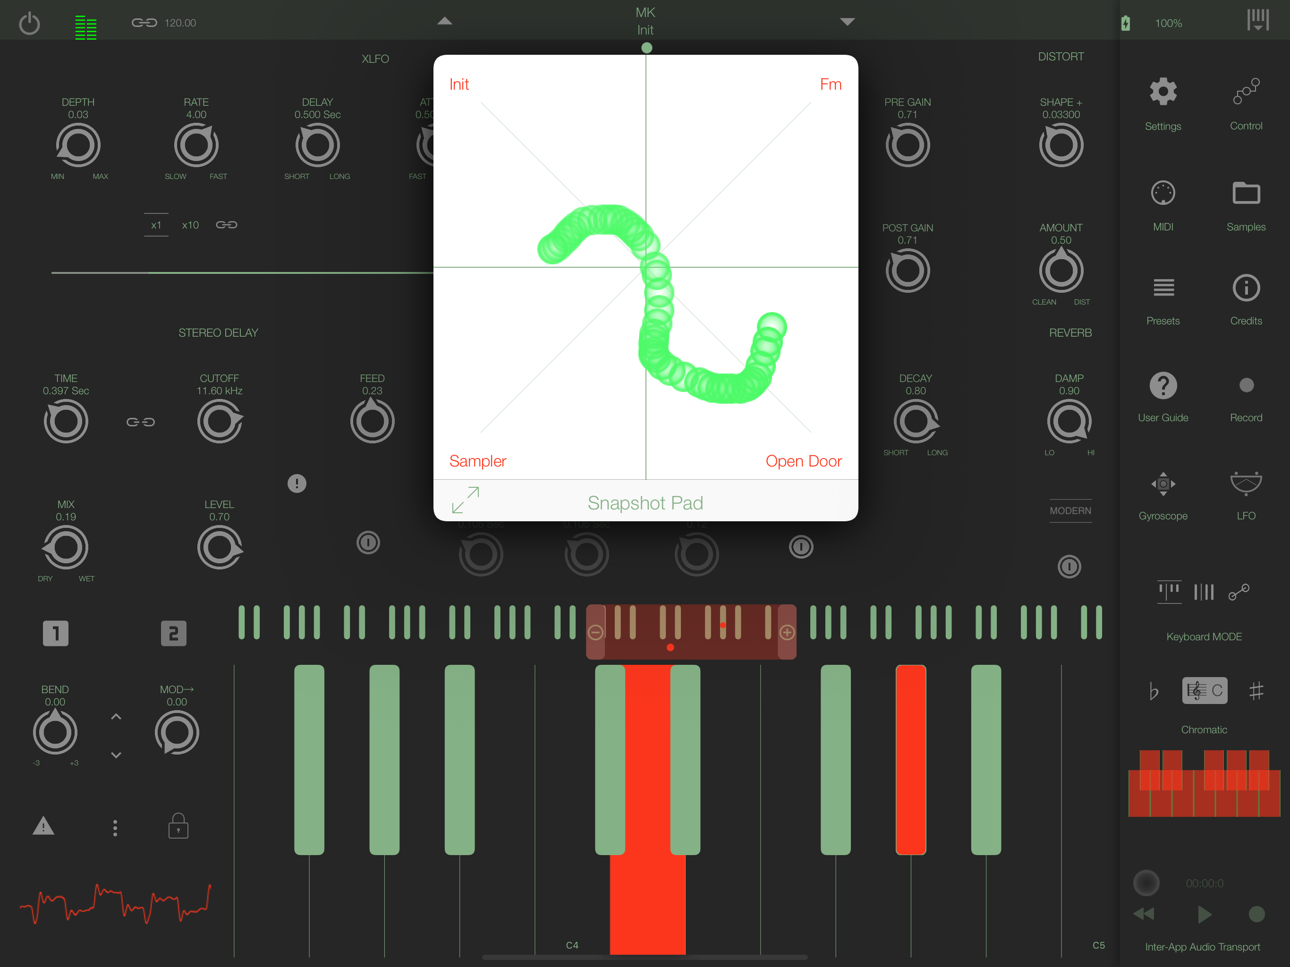Choose the sharp accidental symbol

[x=1256, y=691]
